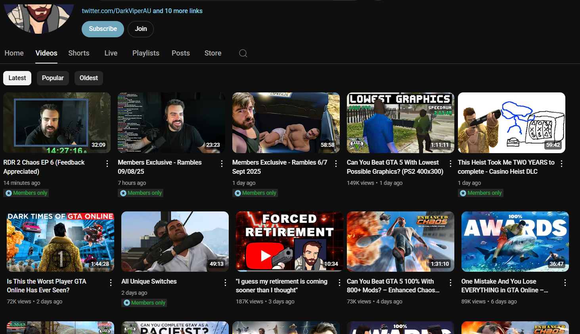Click Members only badge under Rambles 09/08/25
The image size is (580, 334).
[x=140, y=193]
